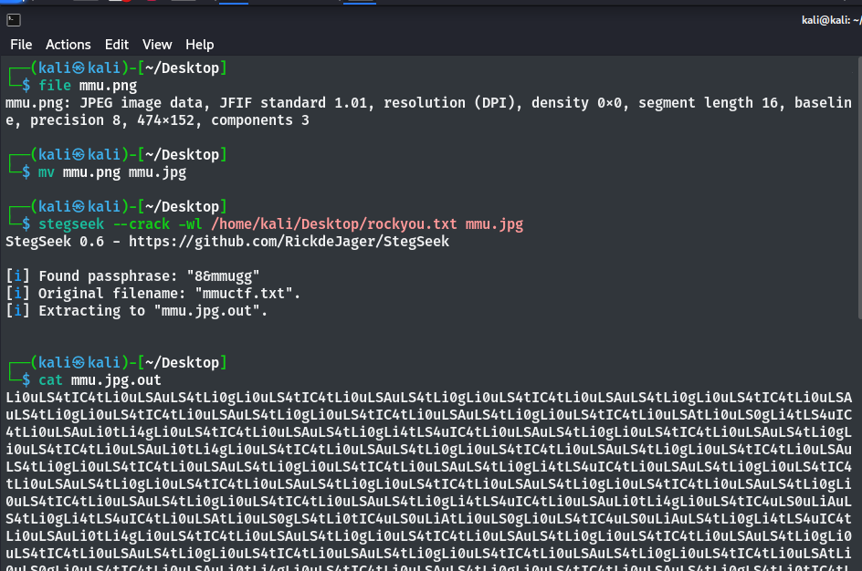This screenshot has height=571, width=862.
Task: Click the '-wl' flag in stegseek command
Action: coord(190,224)
